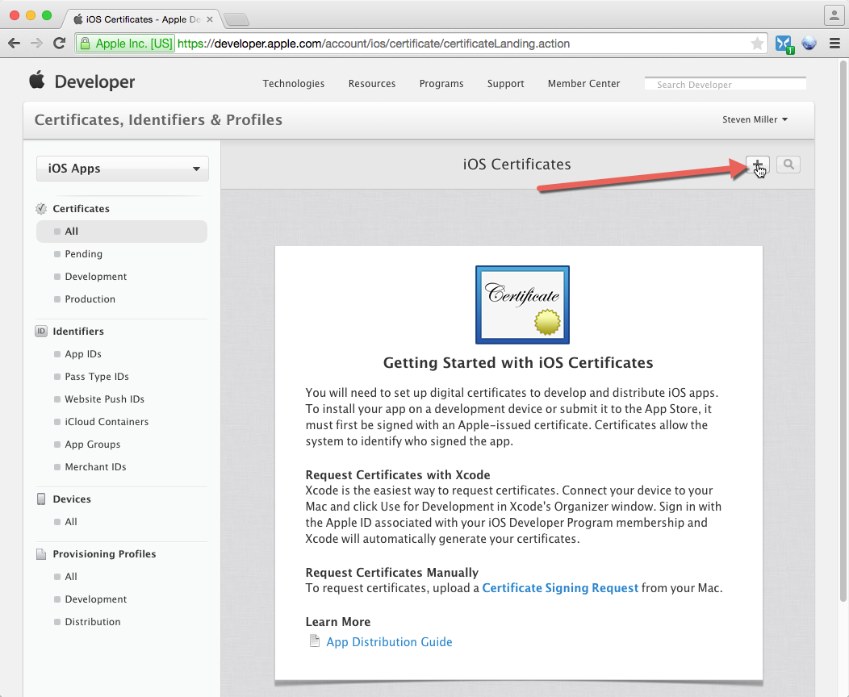Expand the Steven Miller account menu
The height and width of the screenshot is (697, 849).
[755, 119]
